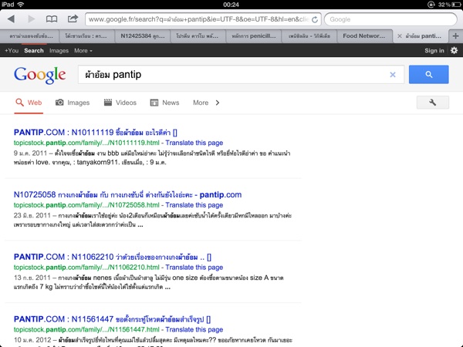Image resolution: width=463 pixels, height=347 pixels.
Task: Open result PANTIP.COM : N10111119
Action: click(96, 132)
